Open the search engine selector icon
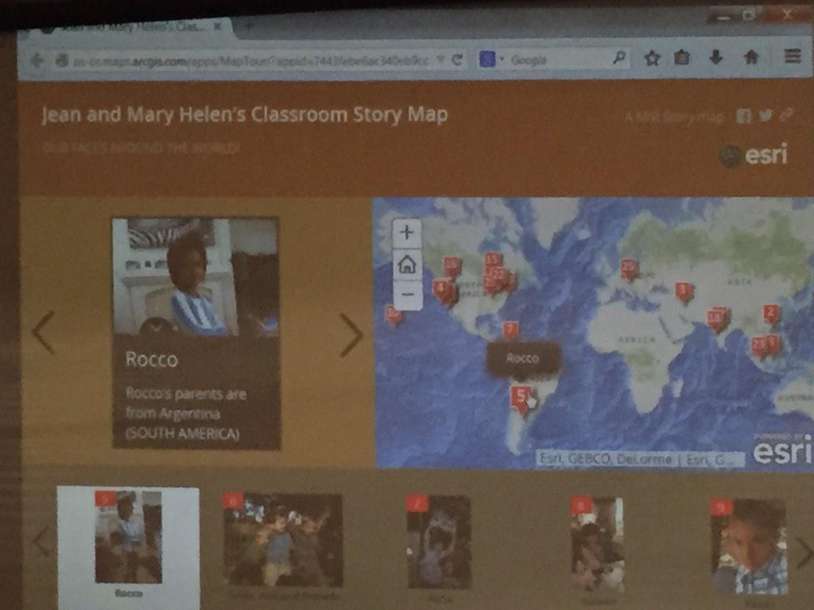The height and width of the screenshot is (610, 814). coord(487,60)
